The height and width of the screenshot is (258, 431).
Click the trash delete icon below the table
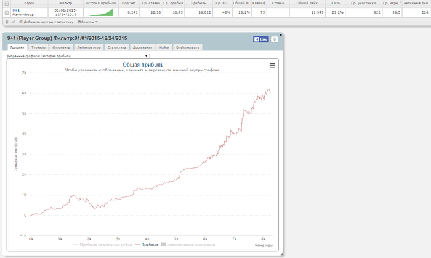coord(7,22)
